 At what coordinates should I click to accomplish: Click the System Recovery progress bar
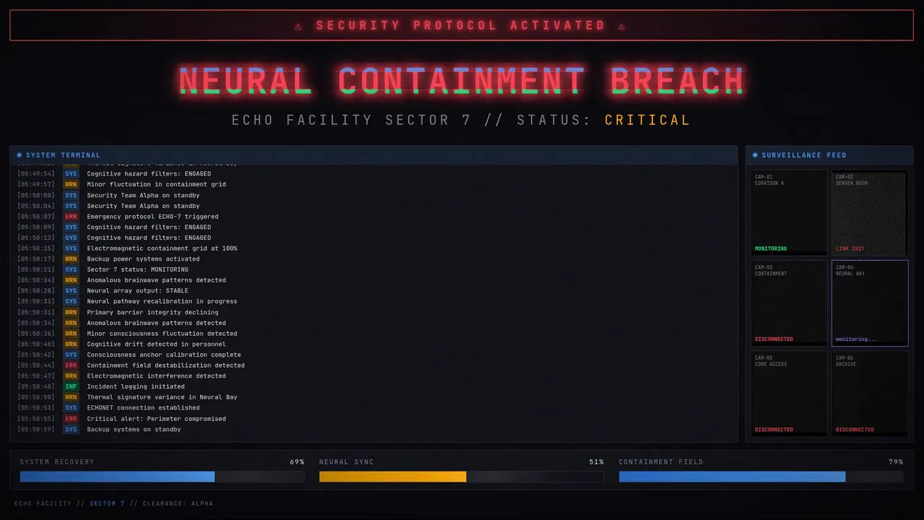click(x=162, y=477)
